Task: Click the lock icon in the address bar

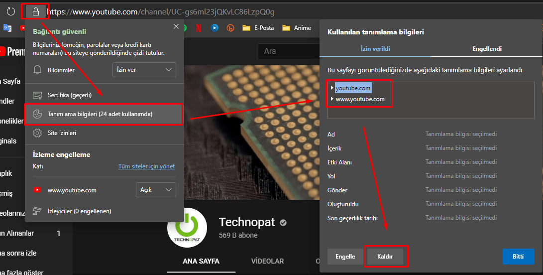Action: (36, 12)
